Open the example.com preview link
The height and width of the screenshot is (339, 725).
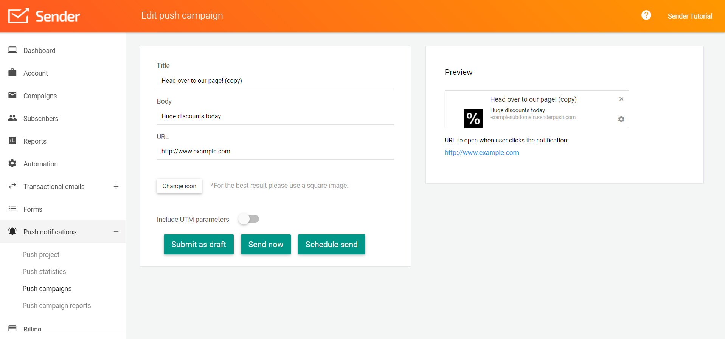pos(481,153)
